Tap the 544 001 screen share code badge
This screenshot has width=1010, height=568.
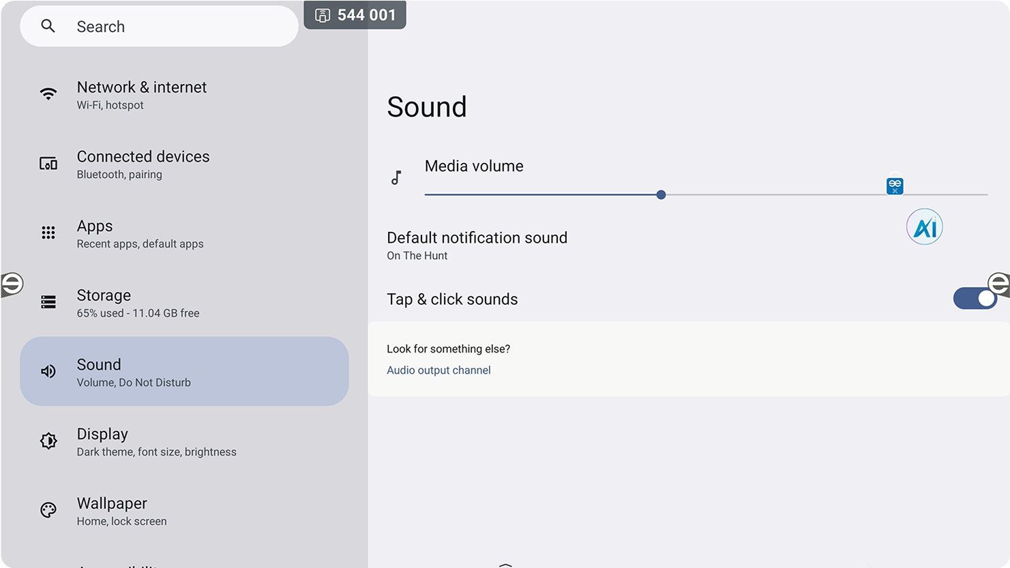click(x=355, y=15)
